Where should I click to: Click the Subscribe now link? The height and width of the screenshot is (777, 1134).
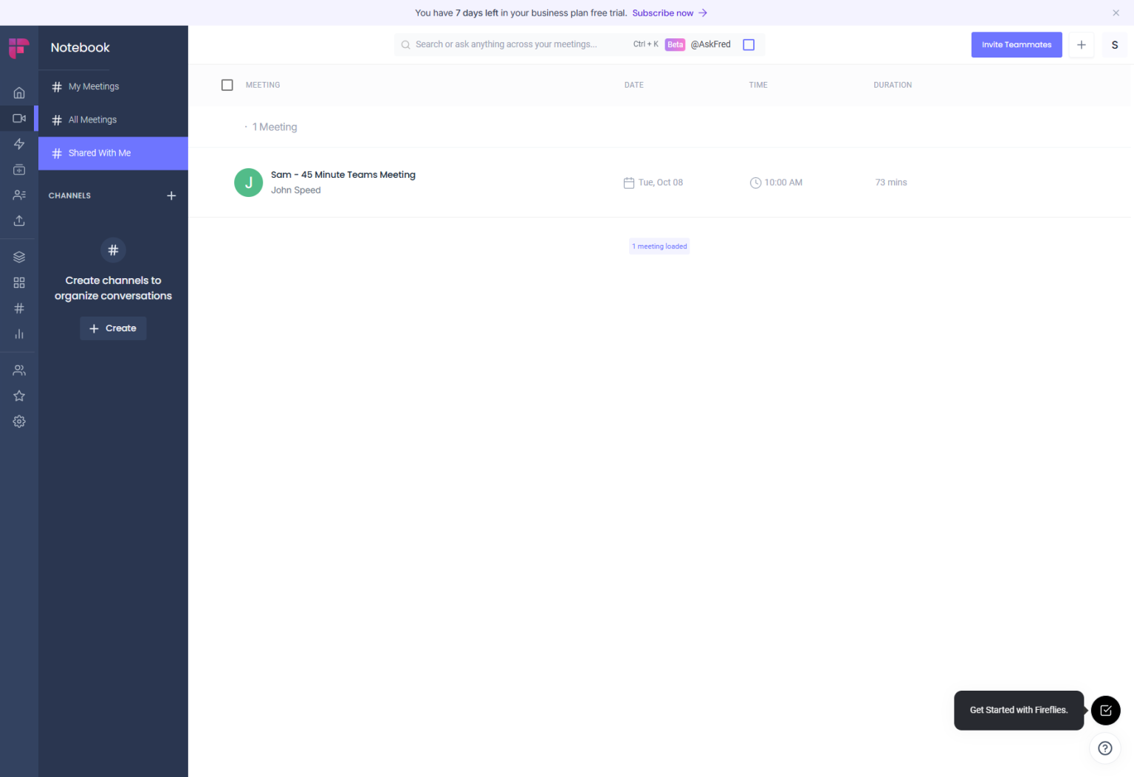tap(663, 13)
